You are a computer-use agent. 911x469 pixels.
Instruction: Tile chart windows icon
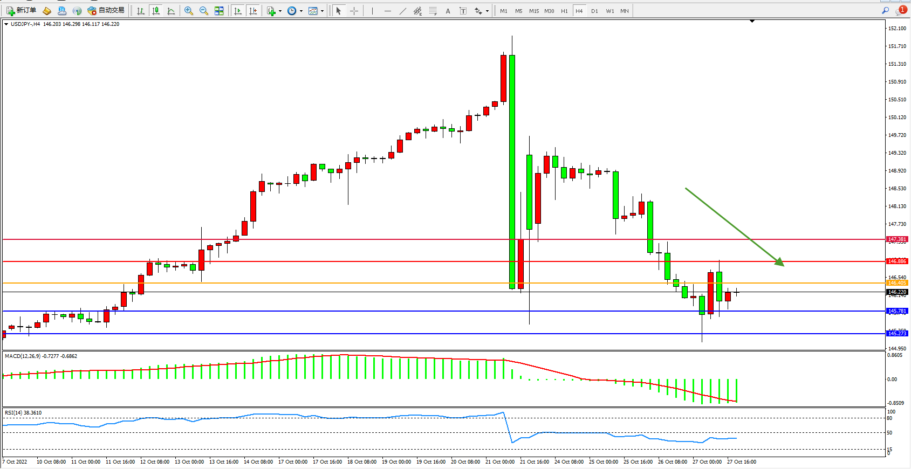[x=219, y=11]
